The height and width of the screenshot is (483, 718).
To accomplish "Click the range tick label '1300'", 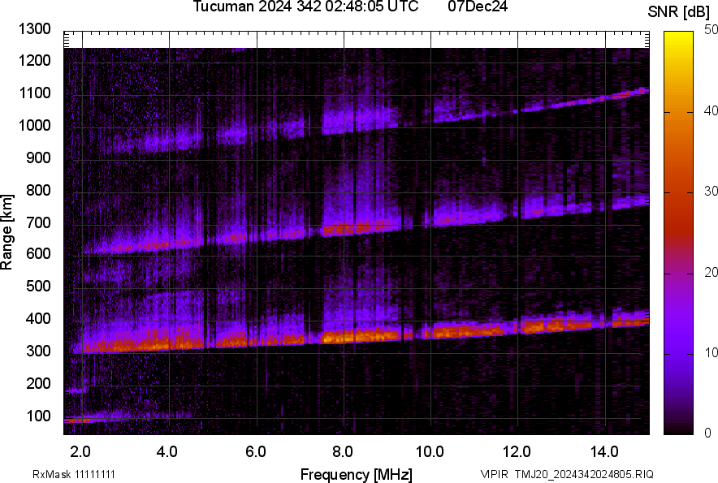I will coord(35,29).
